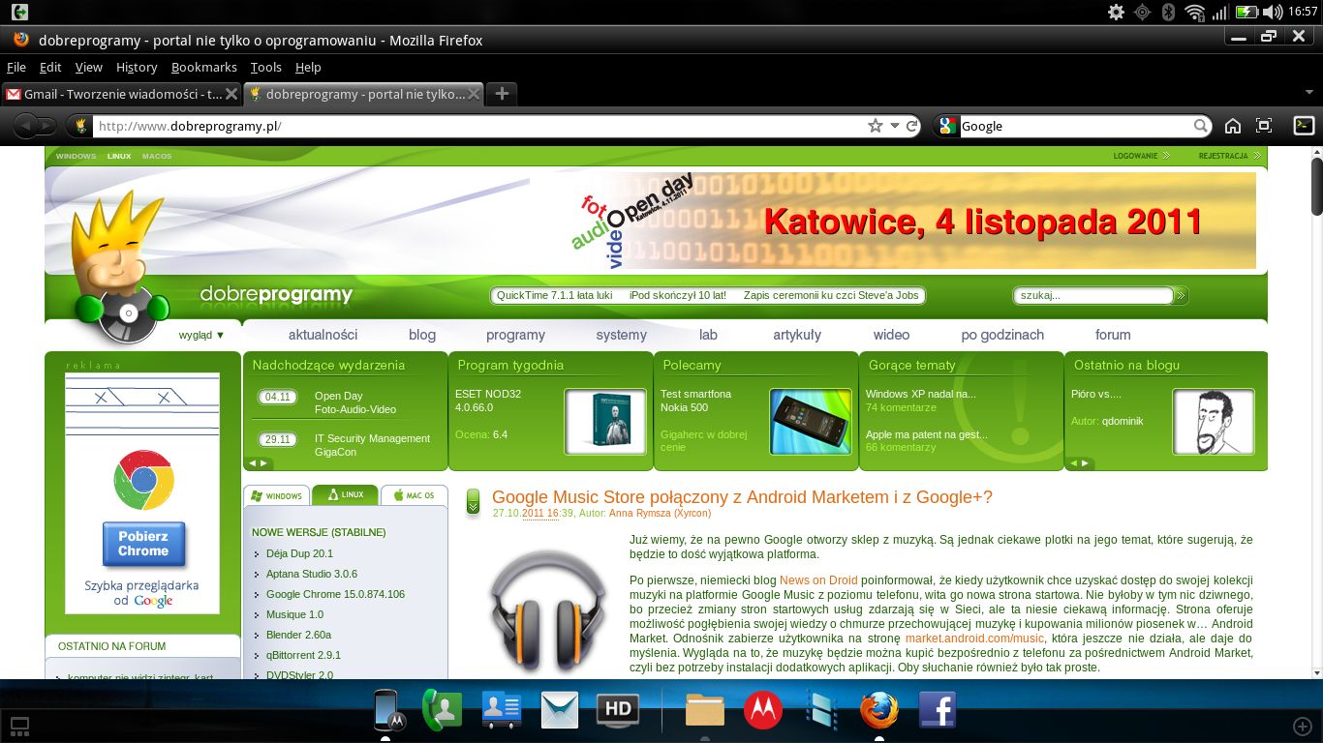Open Blender 2.60a in the new versions list
Viewport: 1323px width, 743px height.
tap(298, 635)
